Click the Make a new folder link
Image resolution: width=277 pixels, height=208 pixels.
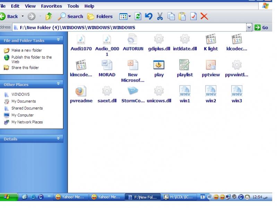[26, 50]
